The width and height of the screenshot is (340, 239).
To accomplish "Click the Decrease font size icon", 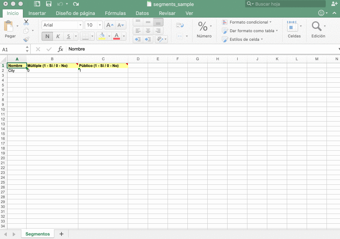I will point(121,25).
